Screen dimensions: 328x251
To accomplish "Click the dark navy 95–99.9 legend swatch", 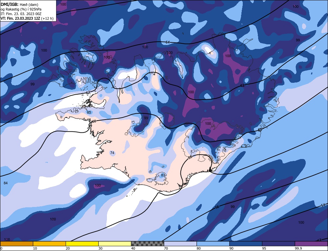I will pos(278,243).
